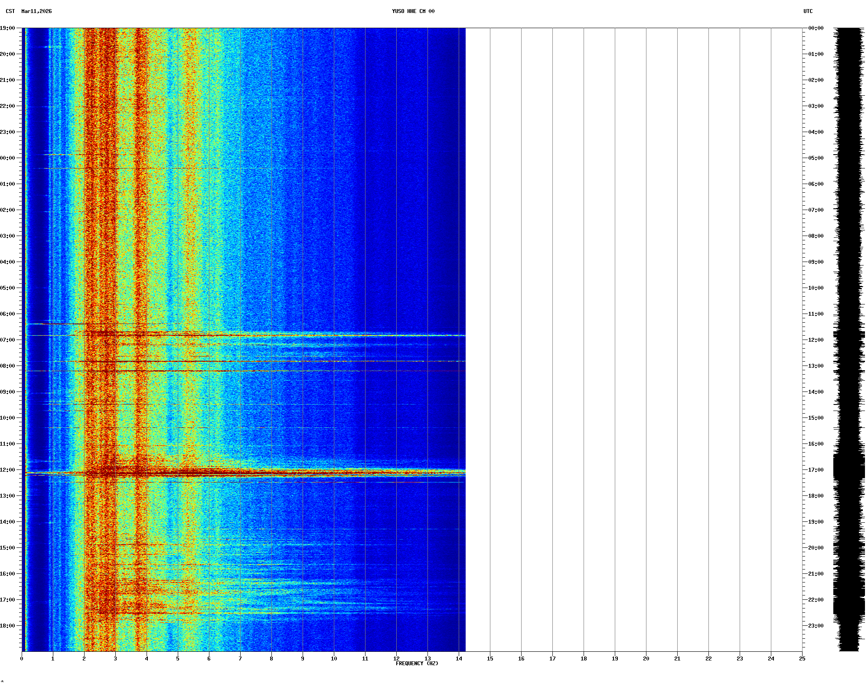Click the 07:00 CST time marker
The image size is (868, 686).
point(7,340)
